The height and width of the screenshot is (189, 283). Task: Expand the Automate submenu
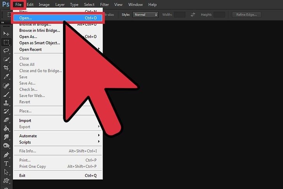tap(28, 136)
